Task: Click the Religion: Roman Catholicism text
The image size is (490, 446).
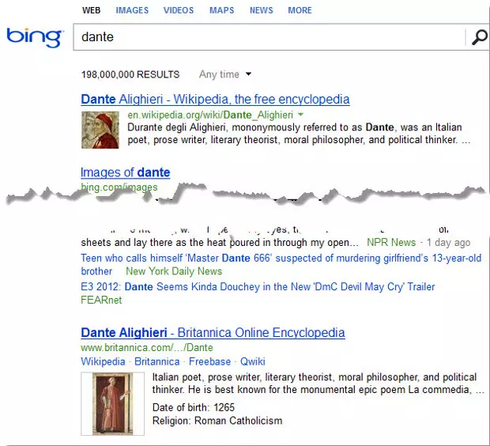Action: (217, 421)
